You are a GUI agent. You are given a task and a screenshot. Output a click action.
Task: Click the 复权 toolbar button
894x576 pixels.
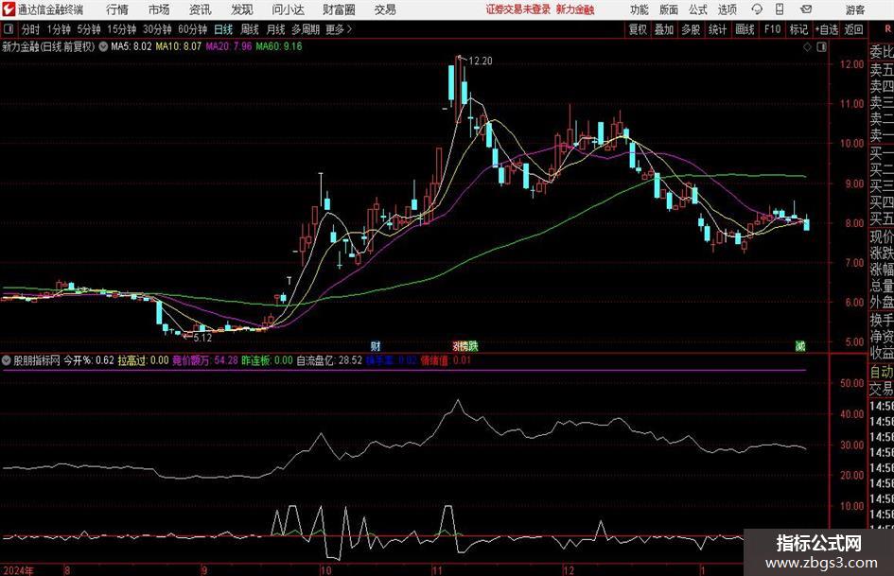tap(638, 29)
